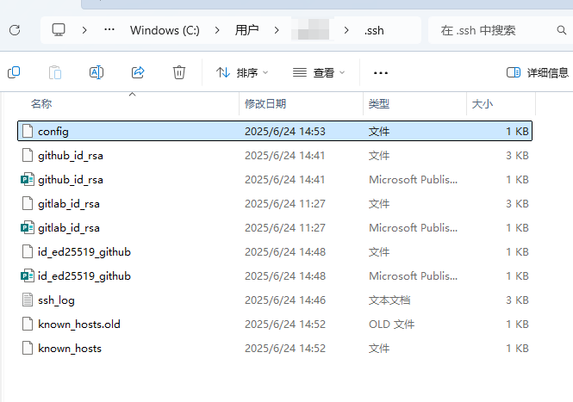Select id_ed25519_github Publisher file name
Image resolution: width=573 pixels, height=402 pixels.
(x=84, y=275)
